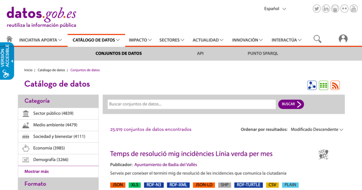Expand the Impacto menu
The width and height of the screenshot is (362, 190).
point(140,40)
